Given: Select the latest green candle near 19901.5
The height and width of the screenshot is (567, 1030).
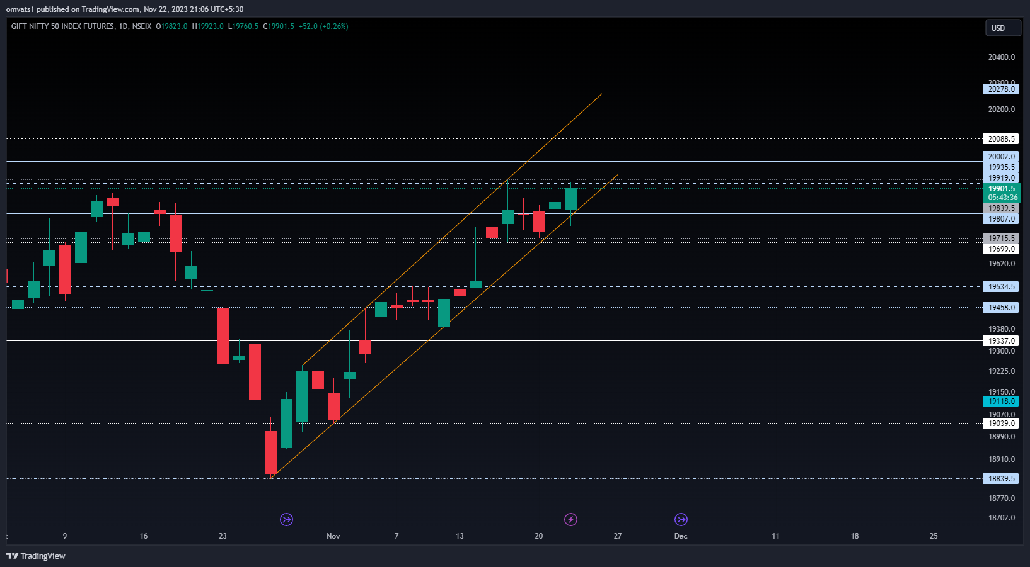Looking at the screenshot, I should [570, 199].
